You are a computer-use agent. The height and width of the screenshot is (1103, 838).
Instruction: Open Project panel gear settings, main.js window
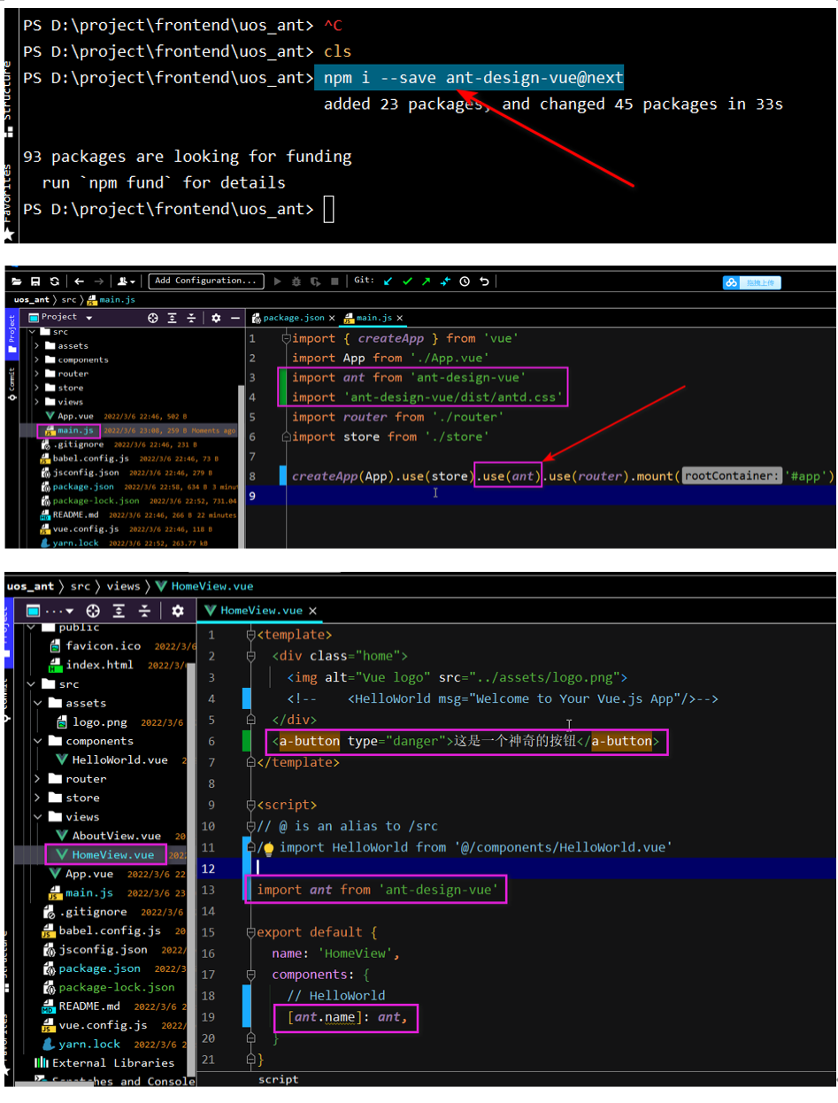[217, 318]
